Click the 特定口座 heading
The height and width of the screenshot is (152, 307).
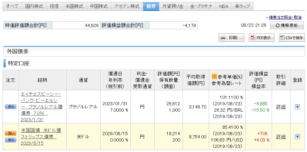click(x=18, y=63)
